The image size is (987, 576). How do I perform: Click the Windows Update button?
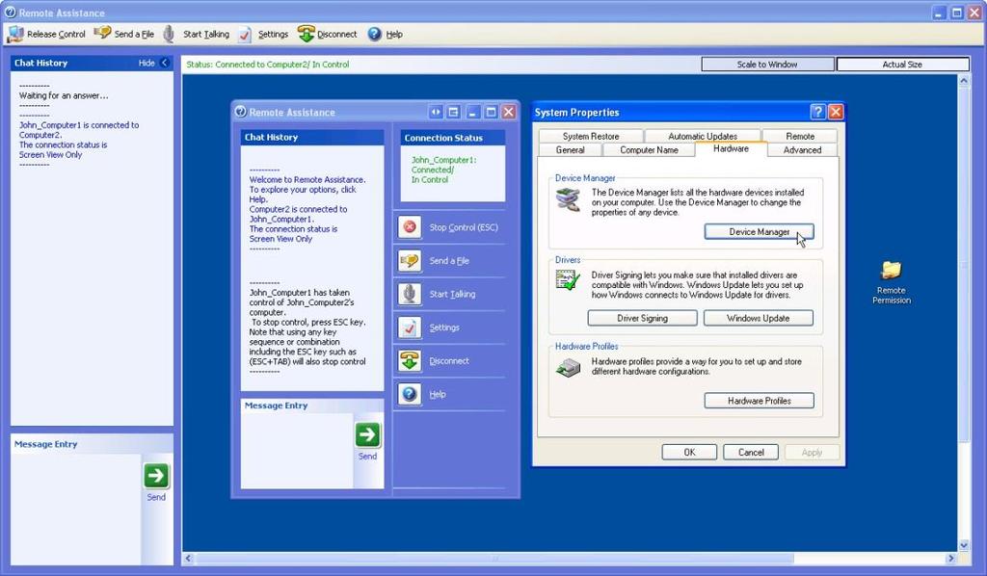tap(758, 318)
